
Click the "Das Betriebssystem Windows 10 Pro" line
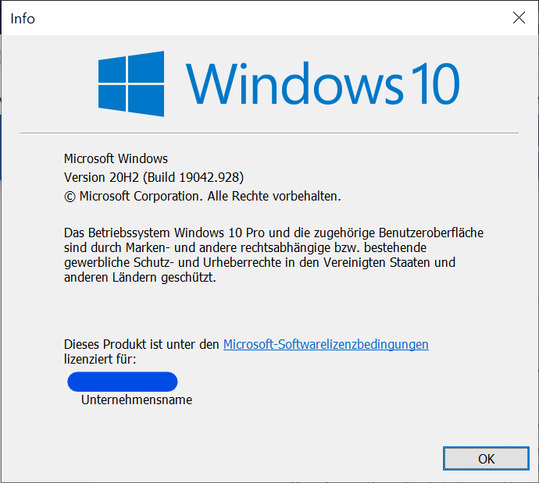coord(273,233)
